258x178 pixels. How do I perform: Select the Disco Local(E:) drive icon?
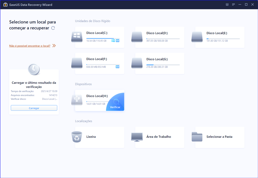click(x=197, y=37)
